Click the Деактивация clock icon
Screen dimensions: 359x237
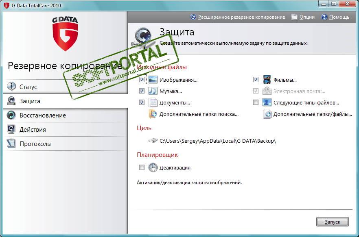point(153,167)
